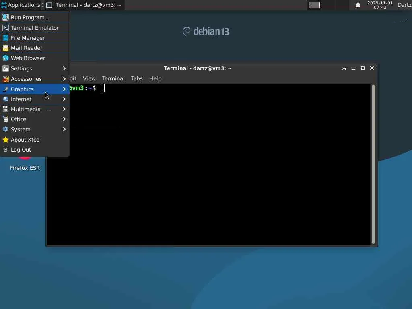Viewport: 412px width, 309px height.
Task: Select the About Xfce menu entry
Action: [35, 140]
